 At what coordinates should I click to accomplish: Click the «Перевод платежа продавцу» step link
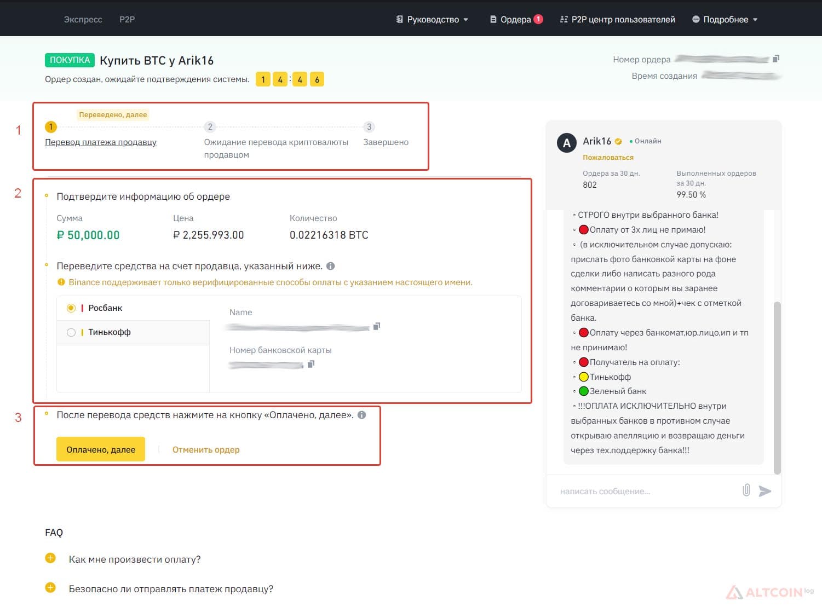click(101, 142)
